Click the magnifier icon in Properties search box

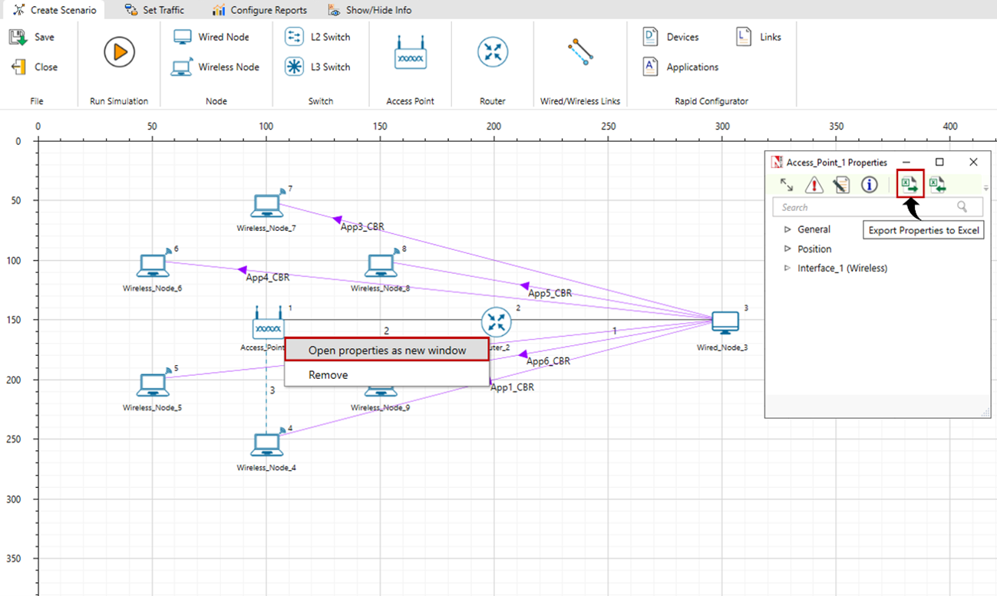(x=962, y=207)
